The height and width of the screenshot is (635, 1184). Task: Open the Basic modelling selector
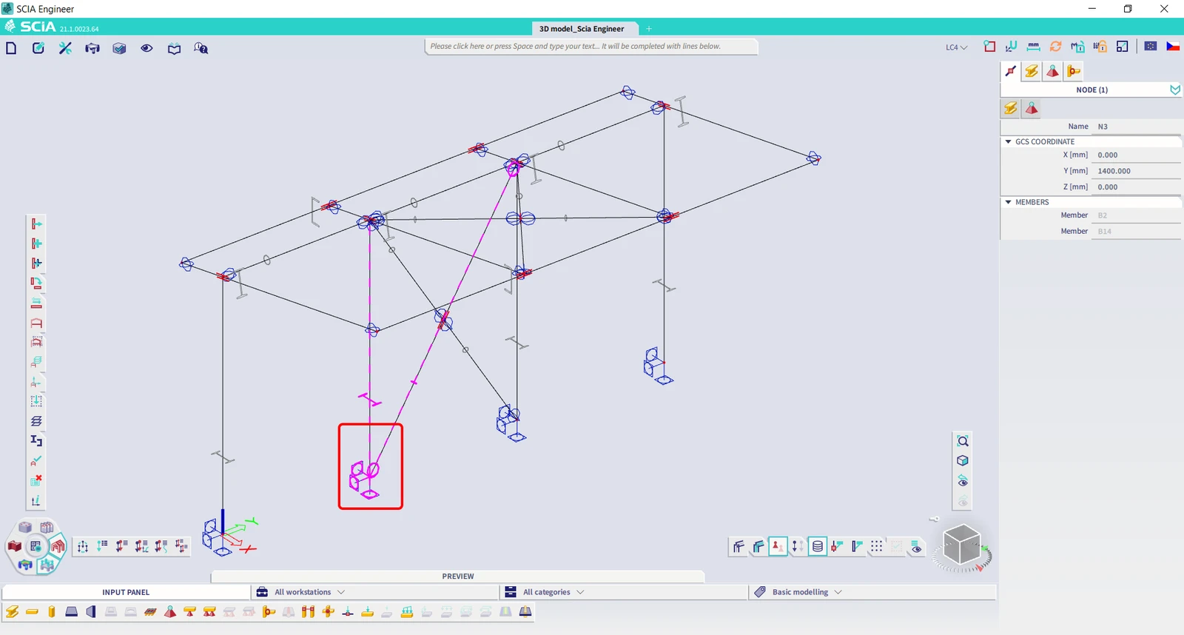(798, 592)
